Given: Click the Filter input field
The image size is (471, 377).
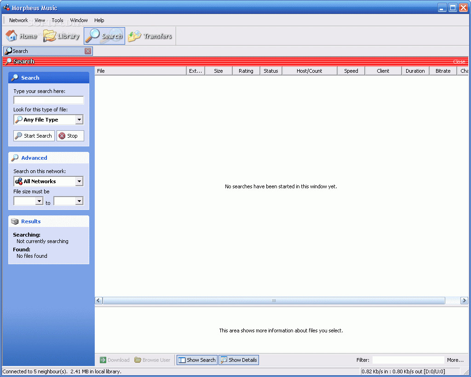Looking at the screenshot, I should click(x=408, y=360).
